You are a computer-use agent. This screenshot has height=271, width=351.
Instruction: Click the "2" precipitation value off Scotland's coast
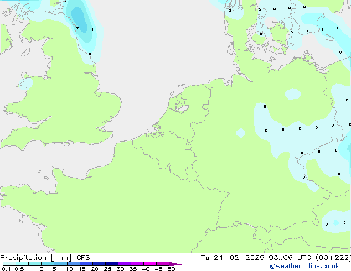point(77,28)
